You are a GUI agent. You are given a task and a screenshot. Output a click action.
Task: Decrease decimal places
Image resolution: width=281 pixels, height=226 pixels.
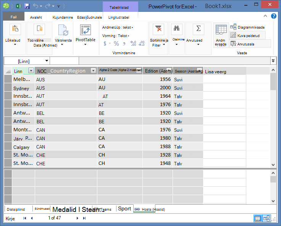[x=142, y=44]
